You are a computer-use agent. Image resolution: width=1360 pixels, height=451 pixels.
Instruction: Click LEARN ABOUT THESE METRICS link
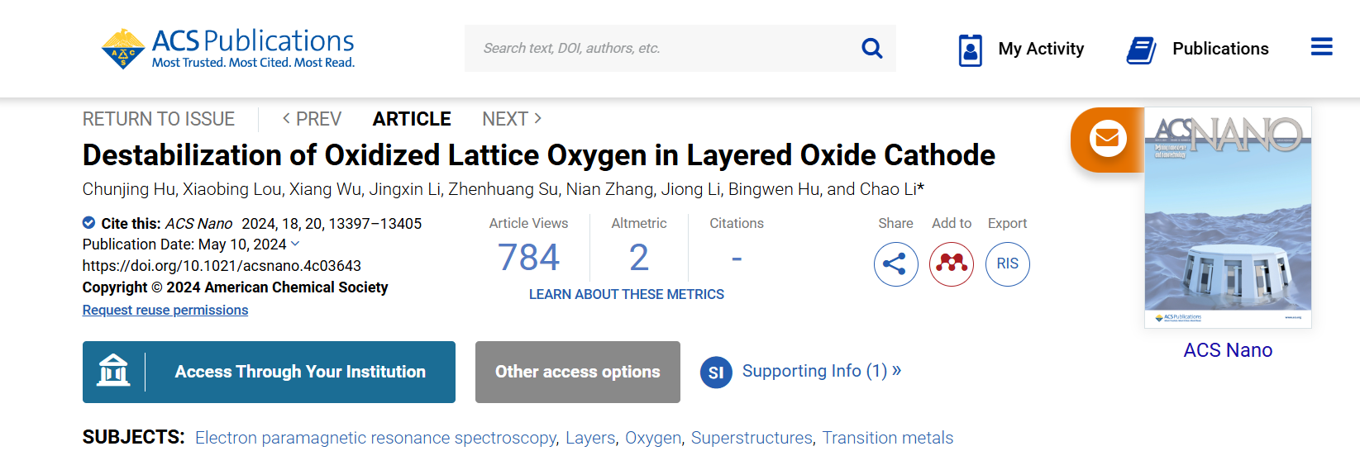(626, 294)
